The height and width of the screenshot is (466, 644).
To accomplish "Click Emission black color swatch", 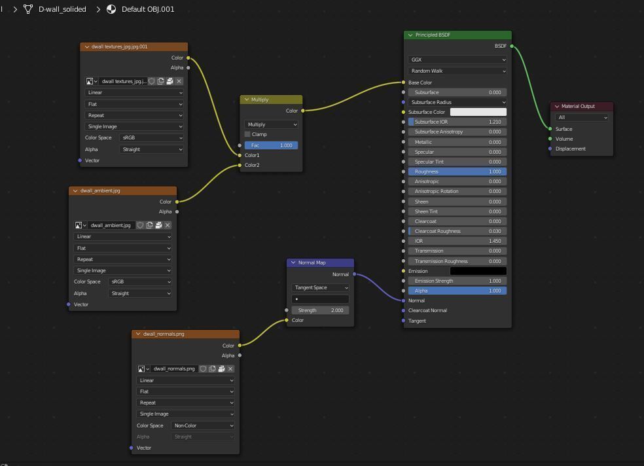I will (478, 271).
